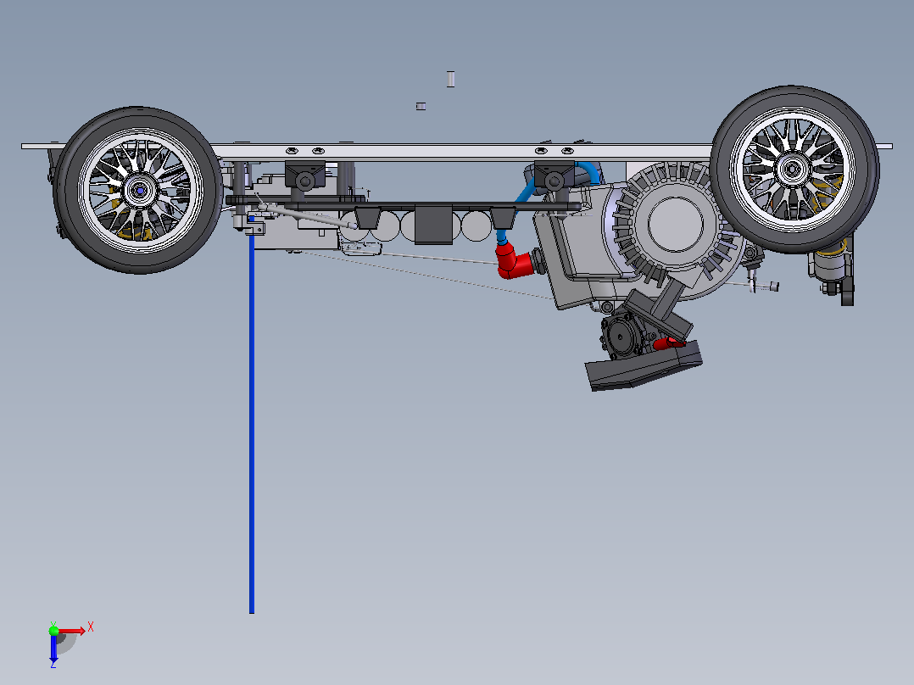Screen dimensions: 914x685
Task: Click the red X axis arrow of the triad
Action: point(72,631)
